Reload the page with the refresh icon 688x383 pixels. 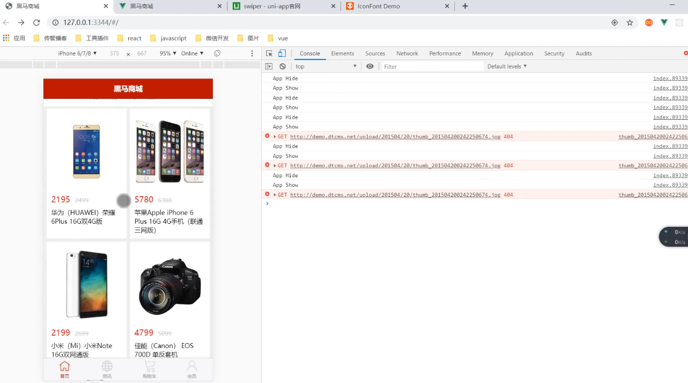[36, 22]
